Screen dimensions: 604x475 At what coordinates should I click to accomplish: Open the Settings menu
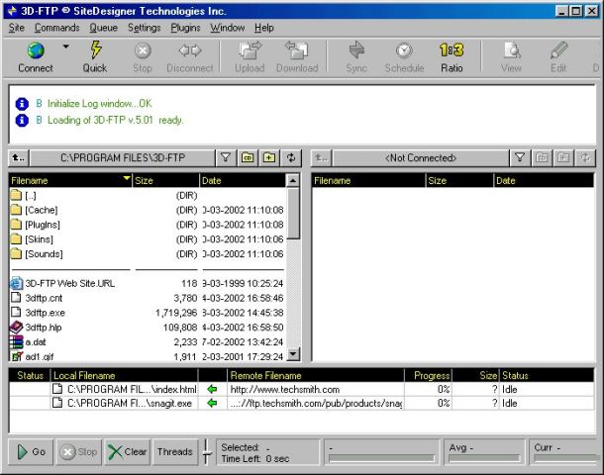coord(144,28)
